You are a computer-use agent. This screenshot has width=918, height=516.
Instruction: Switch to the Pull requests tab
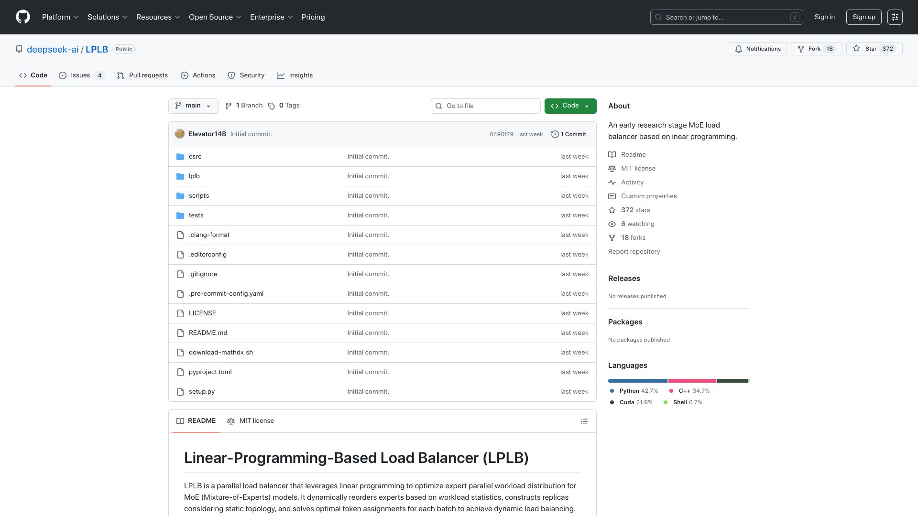coord(142,75)
